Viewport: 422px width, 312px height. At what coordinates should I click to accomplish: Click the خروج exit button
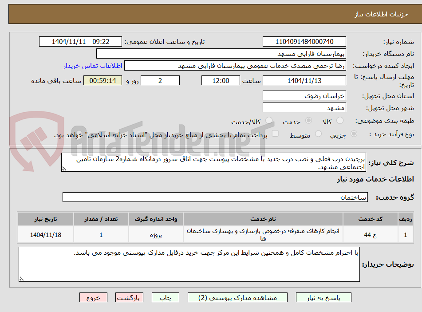click(93, 298)
